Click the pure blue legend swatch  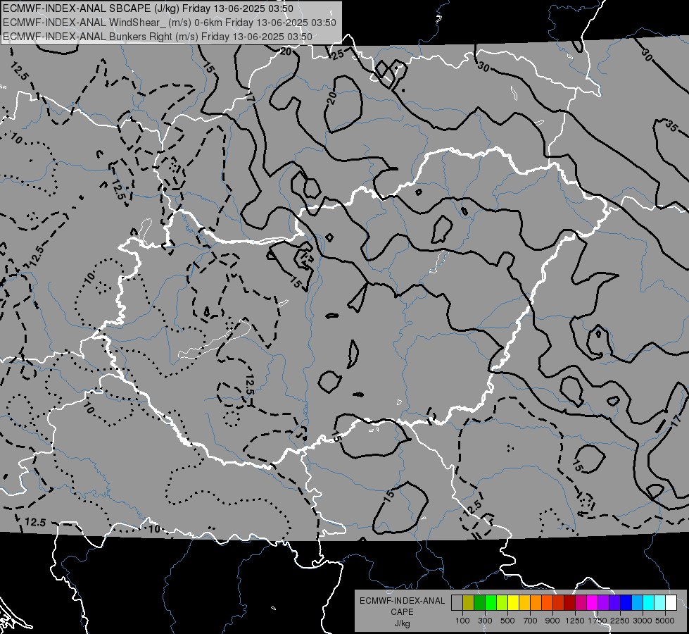pos(626,602)
